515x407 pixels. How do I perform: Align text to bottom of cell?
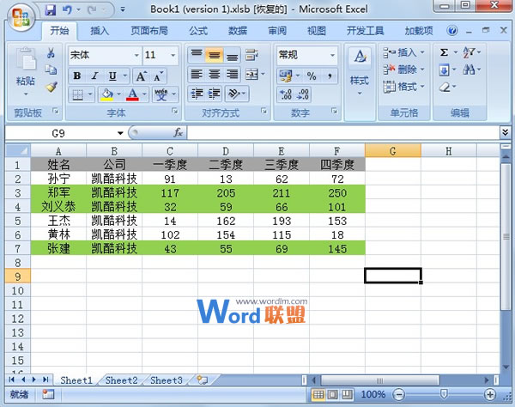(232, 55)
